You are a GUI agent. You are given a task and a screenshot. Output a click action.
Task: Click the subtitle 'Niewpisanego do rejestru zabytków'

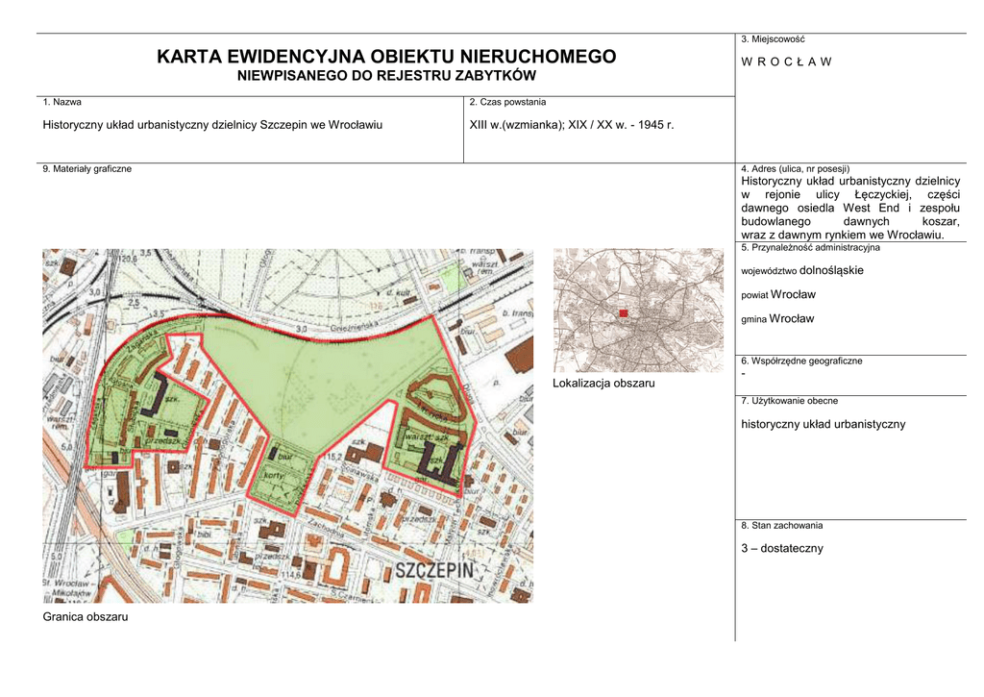click(x=386, y=76)
